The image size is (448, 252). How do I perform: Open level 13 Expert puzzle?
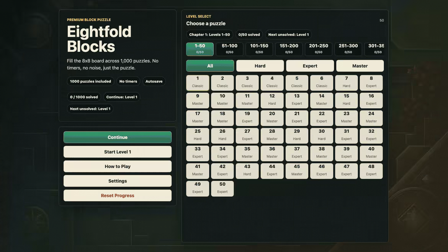point(297,100)
